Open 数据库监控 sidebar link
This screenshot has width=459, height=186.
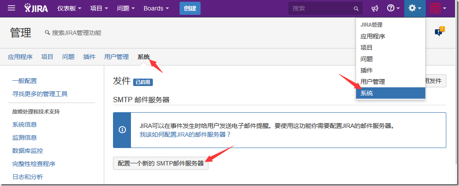[x=28, y=151]
